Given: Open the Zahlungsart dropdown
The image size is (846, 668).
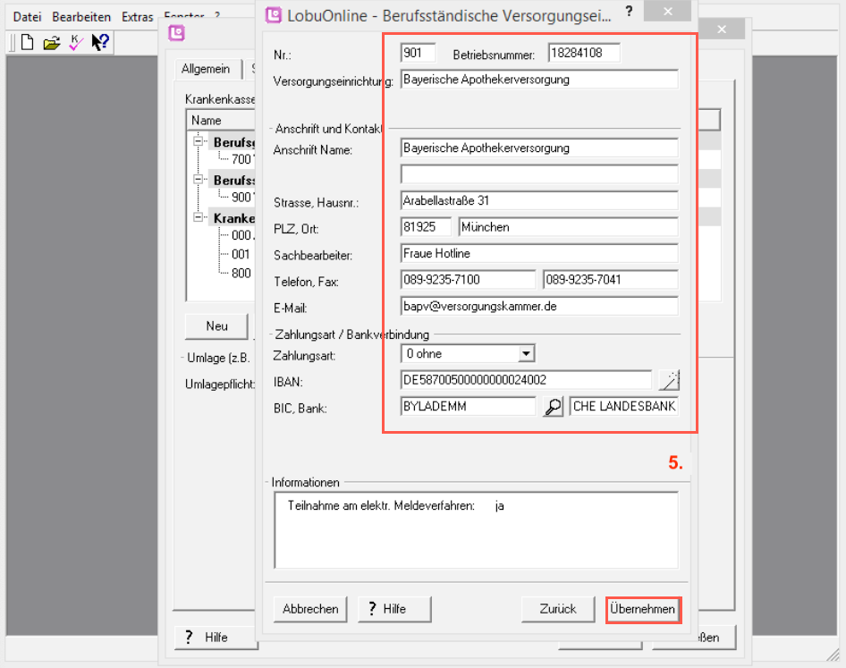Looking at the screenshot, I should click(526, 354).
